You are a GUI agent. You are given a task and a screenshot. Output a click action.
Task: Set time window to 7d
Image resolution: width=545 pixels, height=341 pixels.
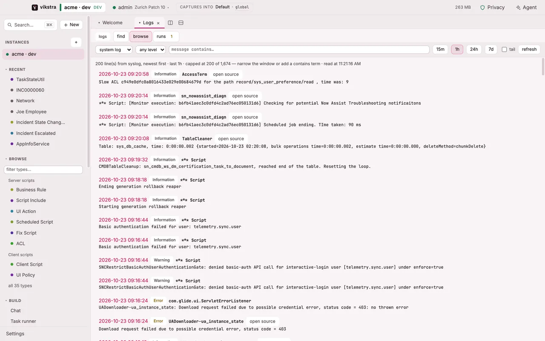click(x=491, y=49)
